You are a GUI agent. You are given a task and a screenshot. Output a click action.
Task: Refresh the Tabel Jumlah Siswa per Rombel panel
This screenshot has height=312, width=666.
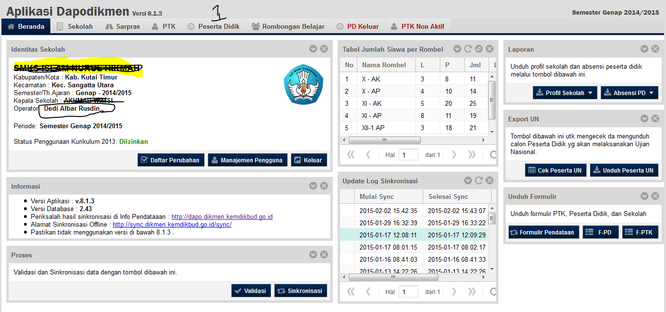(468, 49)
